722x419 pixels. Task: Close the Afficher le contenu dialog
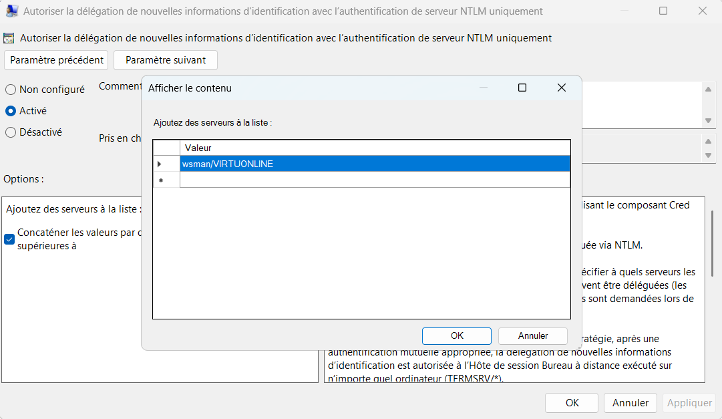(x=561, y=88)
